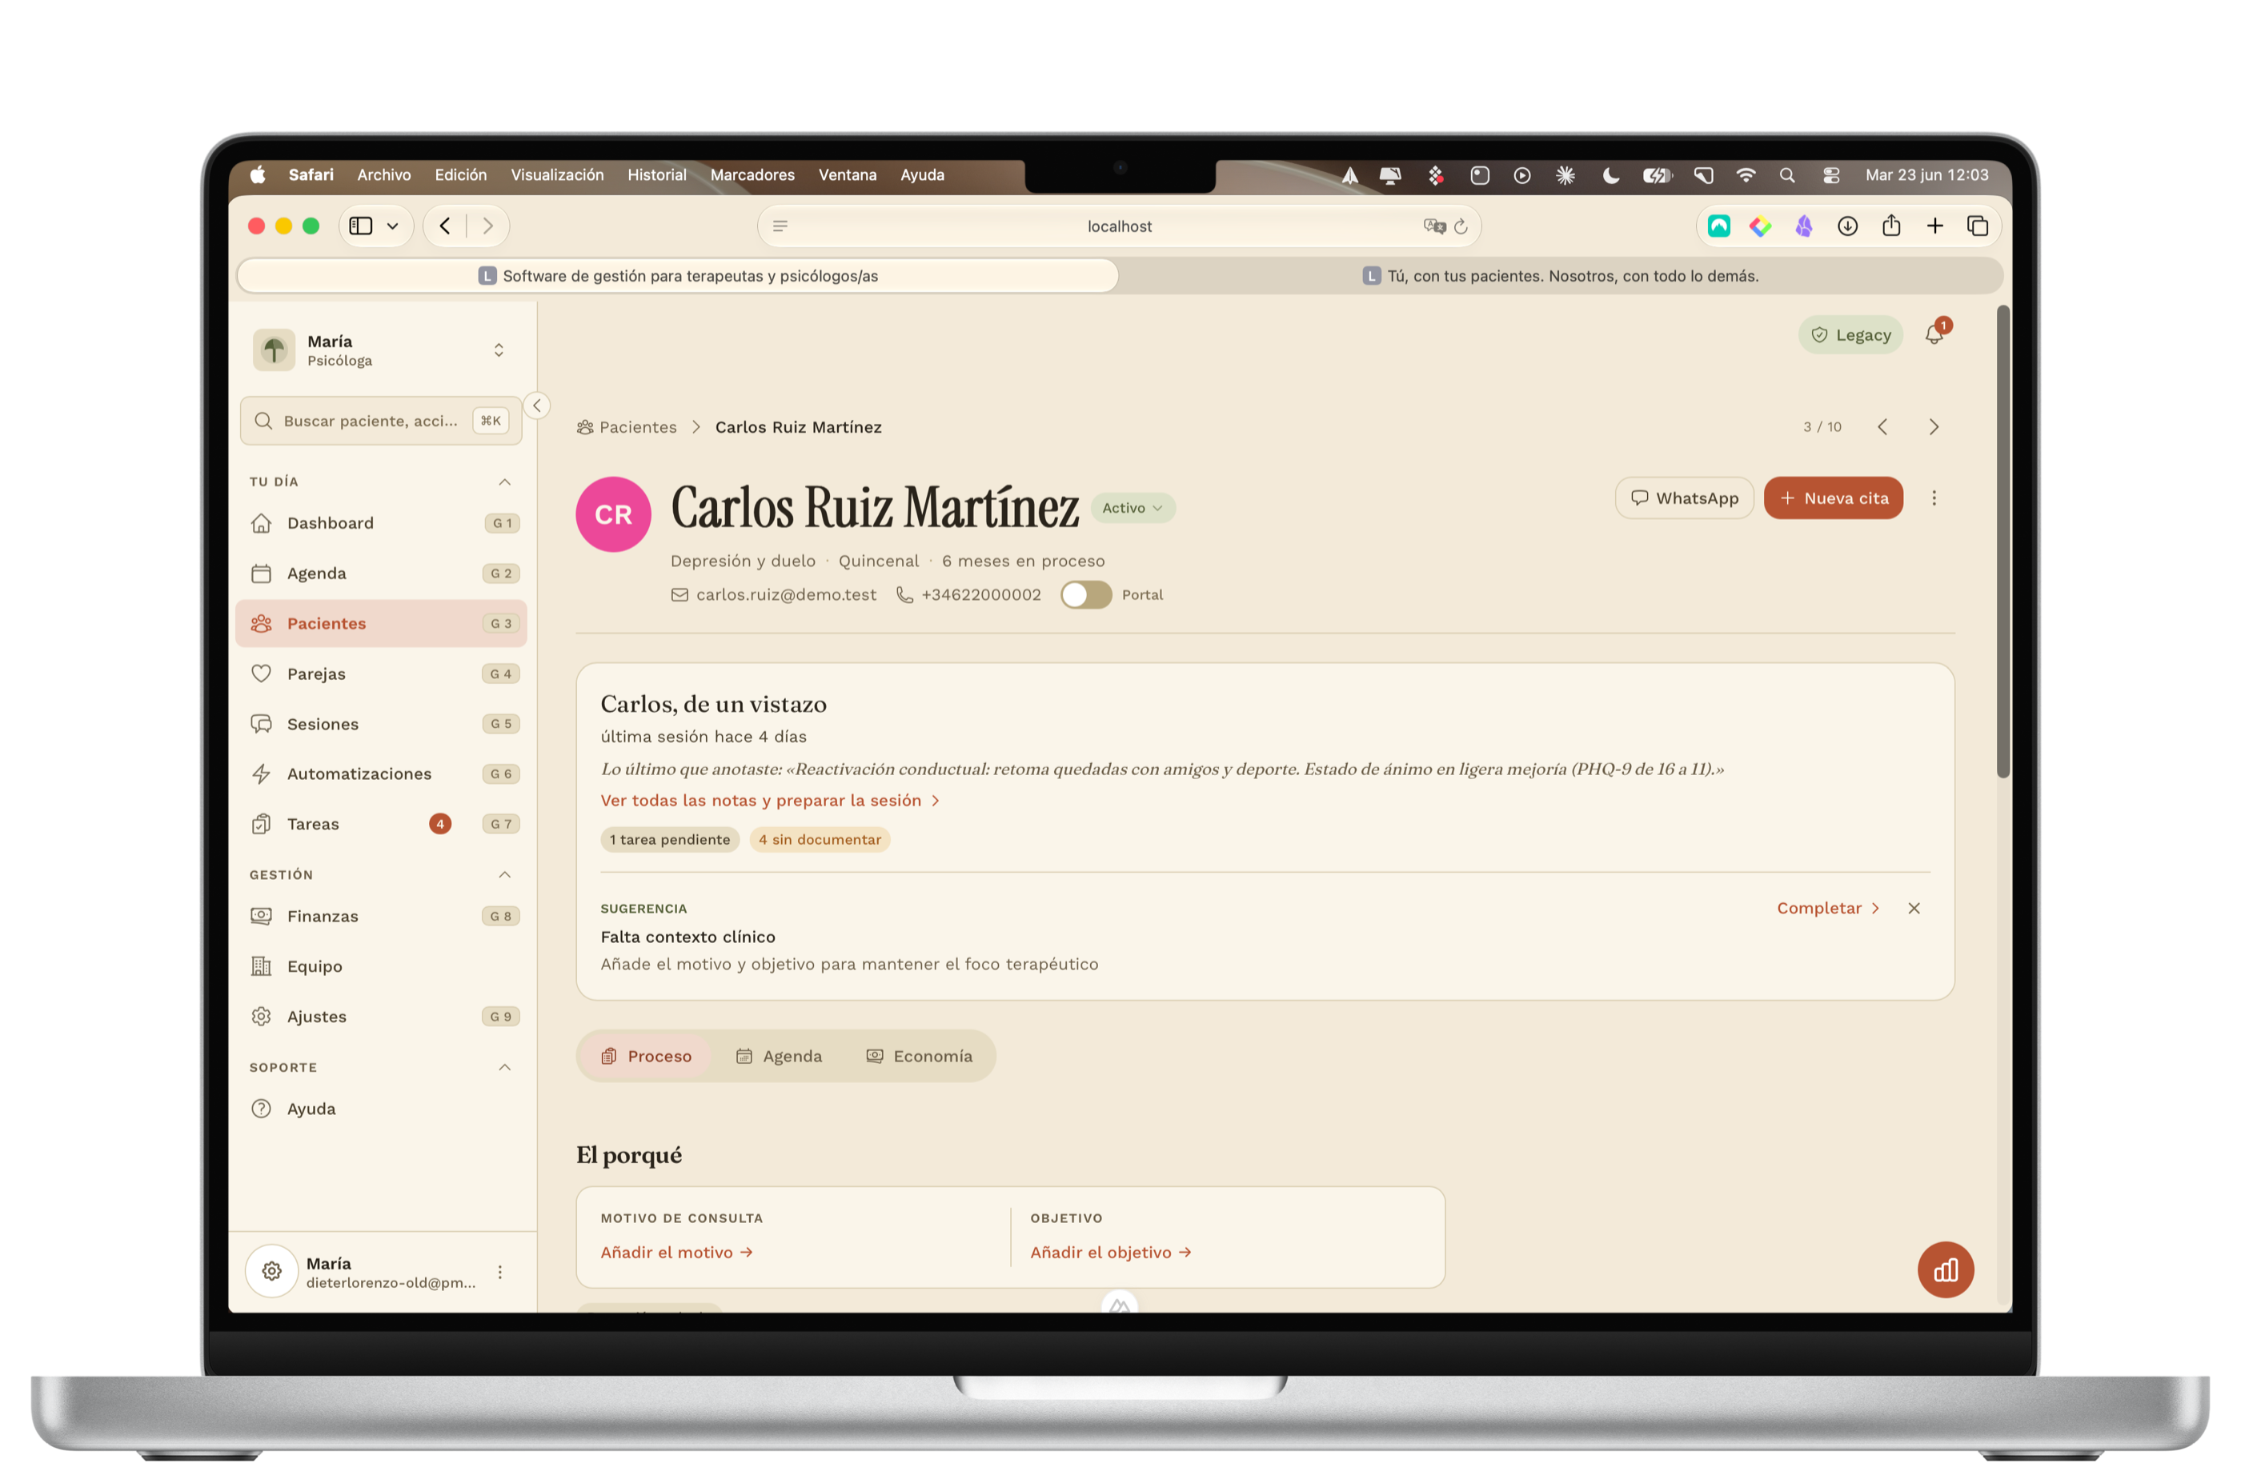Click the 1 tarea pendiente chip
The width and height of the screenshot is (2241, 1475).
click(x=669, y=839)
